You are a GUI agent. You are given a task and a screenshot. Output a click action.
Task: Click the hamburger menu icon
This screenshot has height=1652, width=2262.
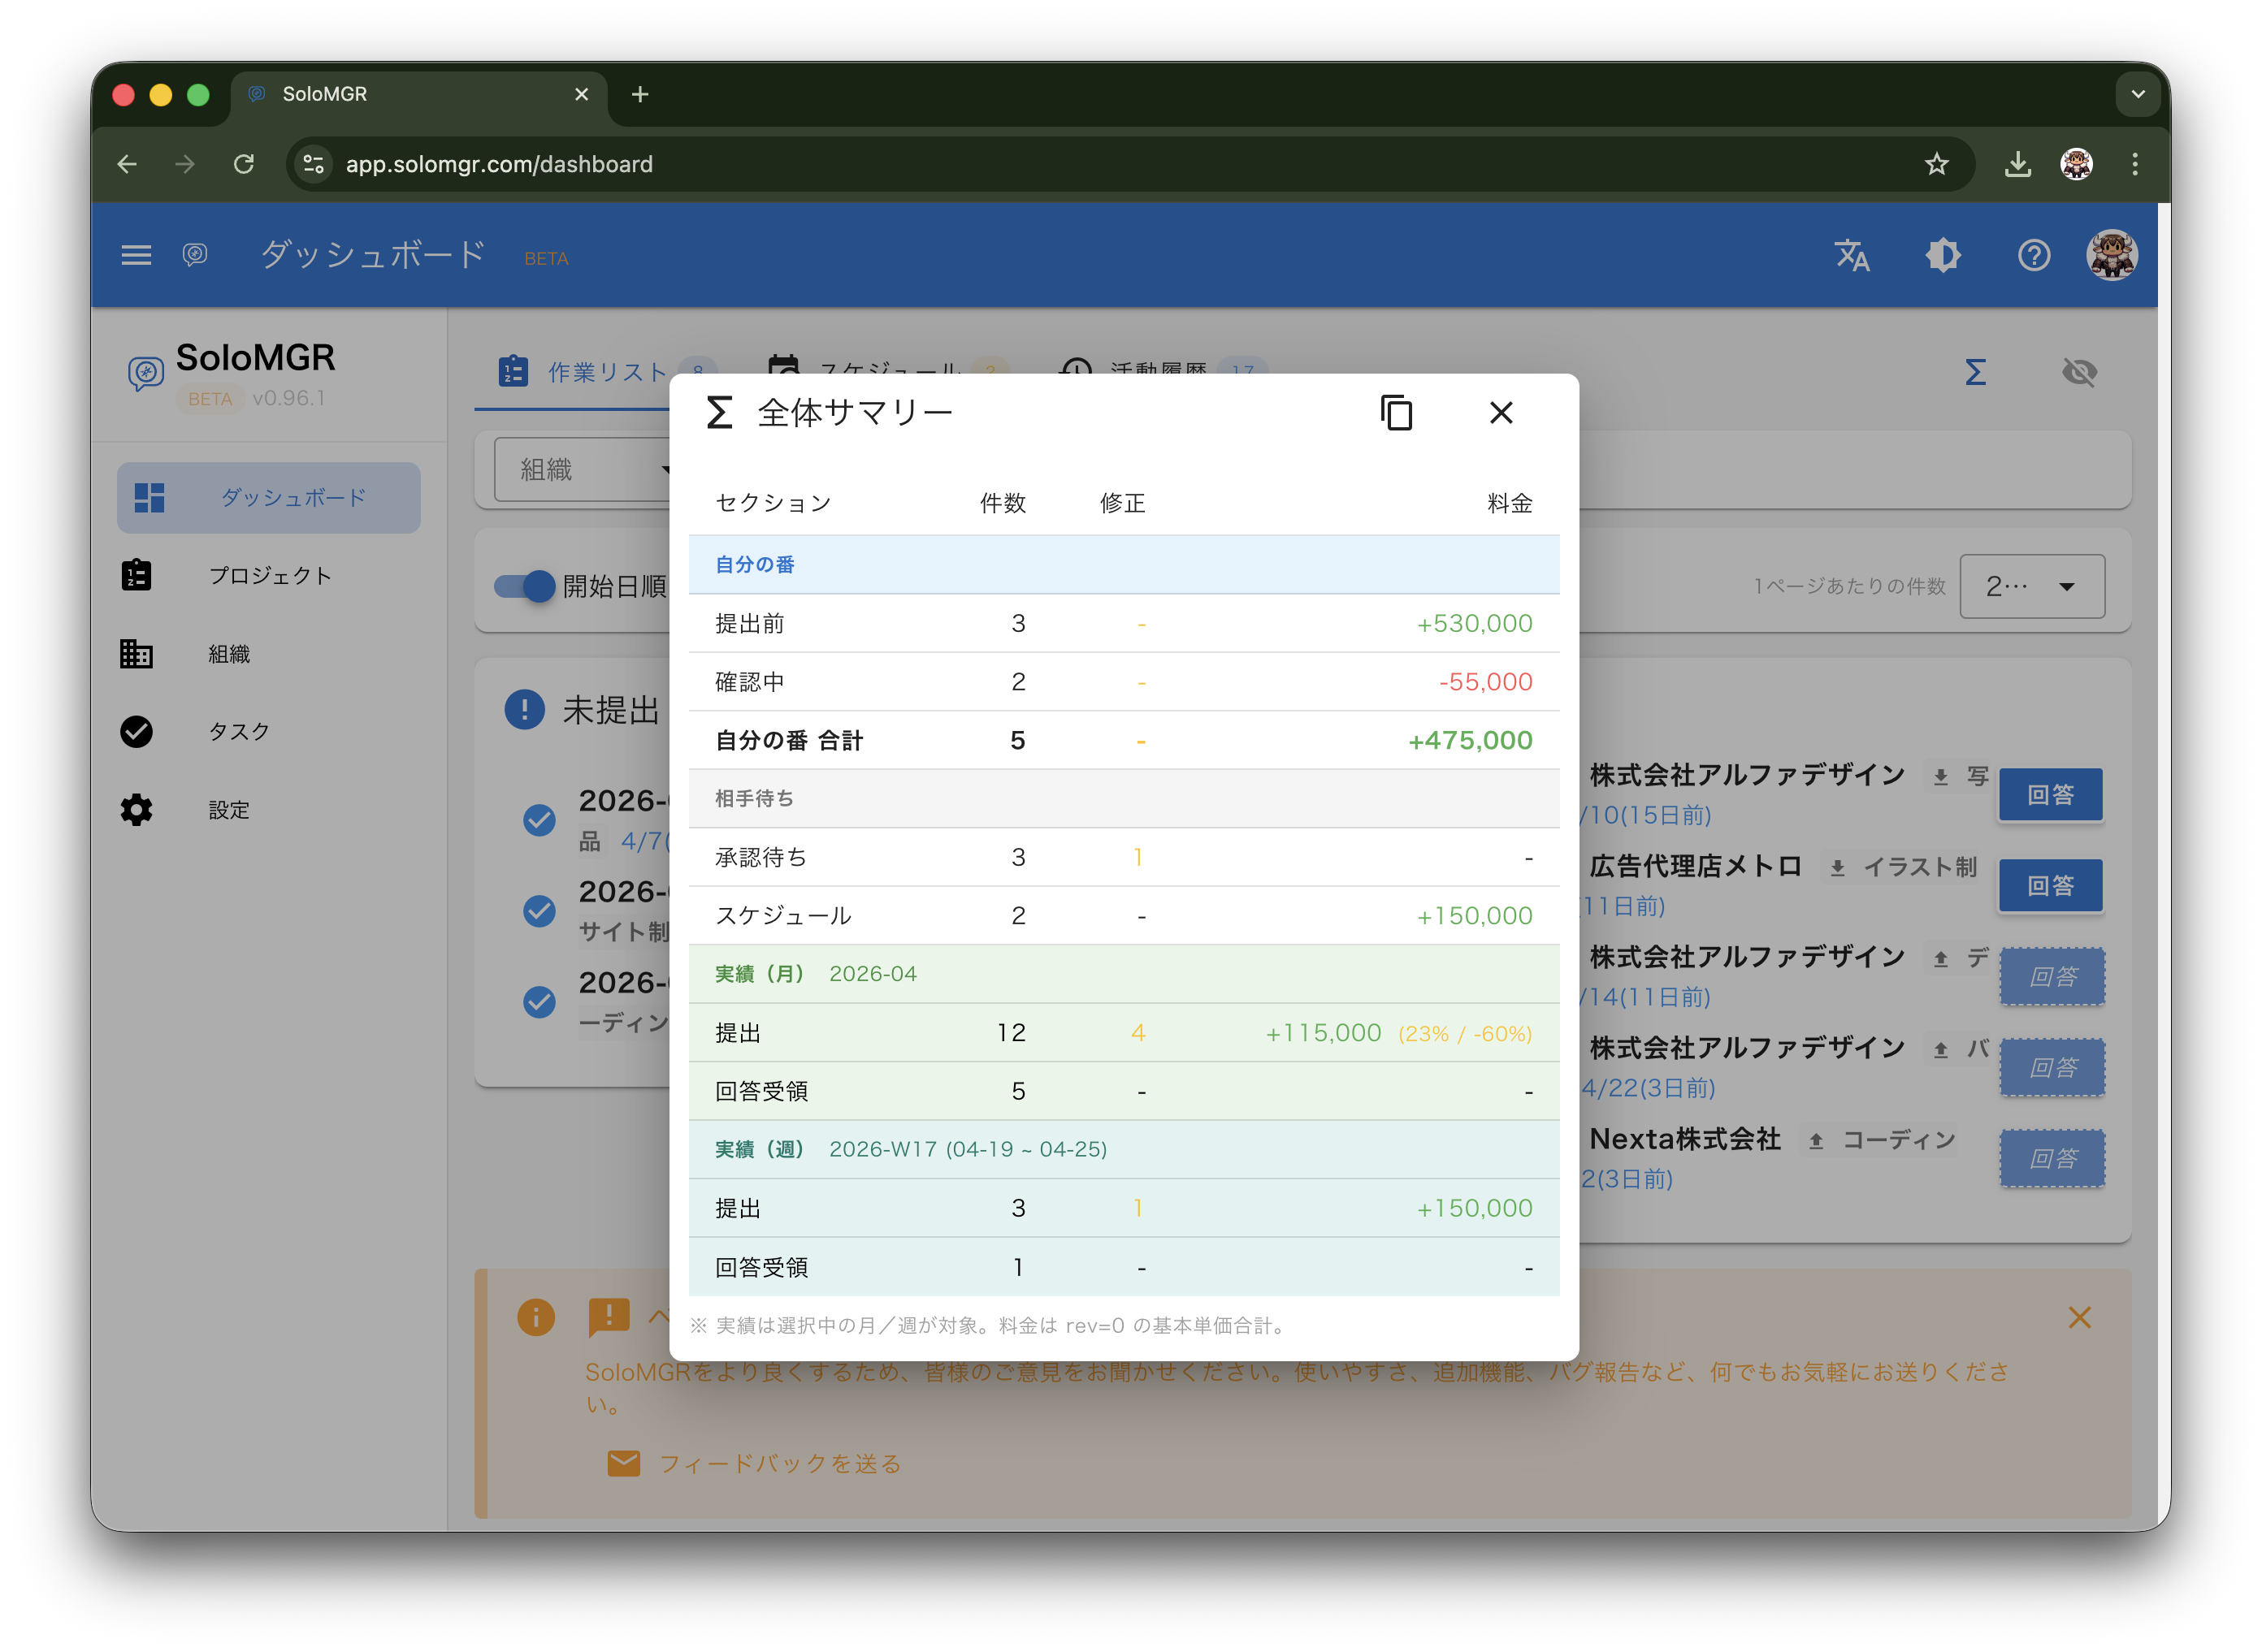click(x=136, y=256)
